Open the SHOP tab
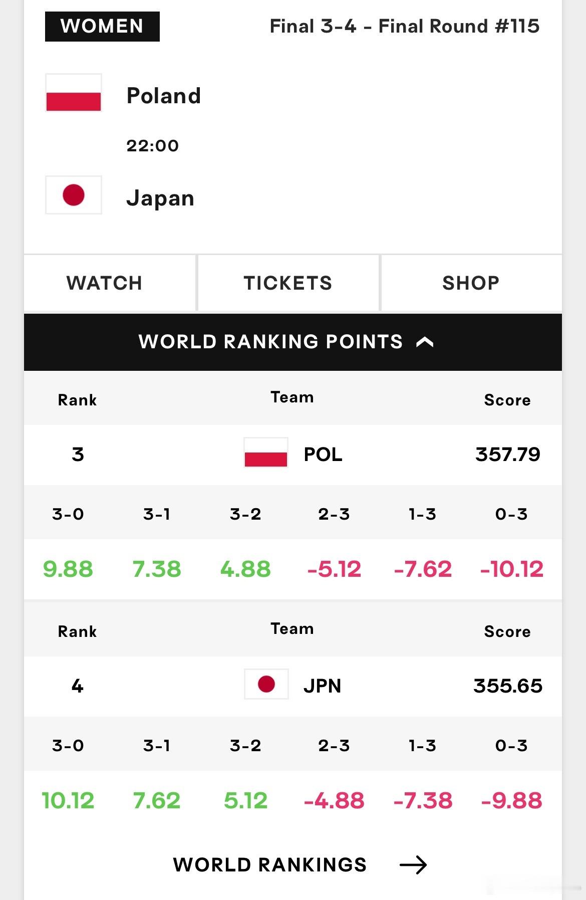 [471, 283]
